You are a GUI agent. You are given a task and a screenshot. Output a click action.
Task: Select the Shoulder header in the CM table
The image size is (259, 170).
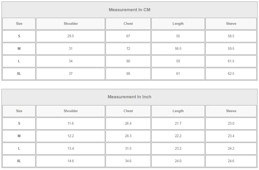[71, 24]
